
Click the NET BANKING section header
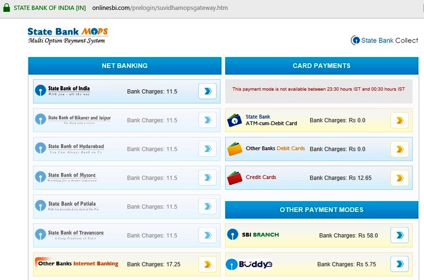click(x=124, y=66)
